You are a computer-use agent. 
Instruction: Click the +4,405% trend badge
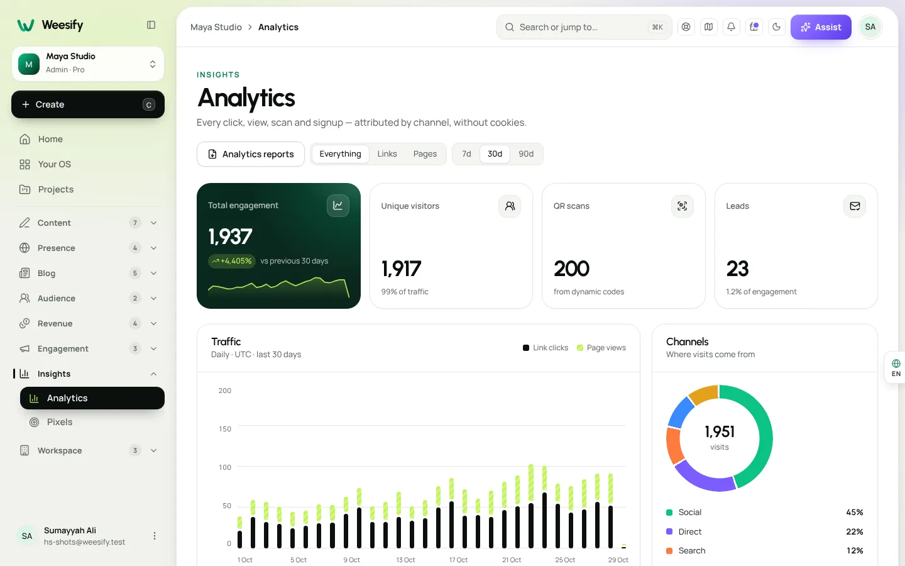[x=232, y=261]
